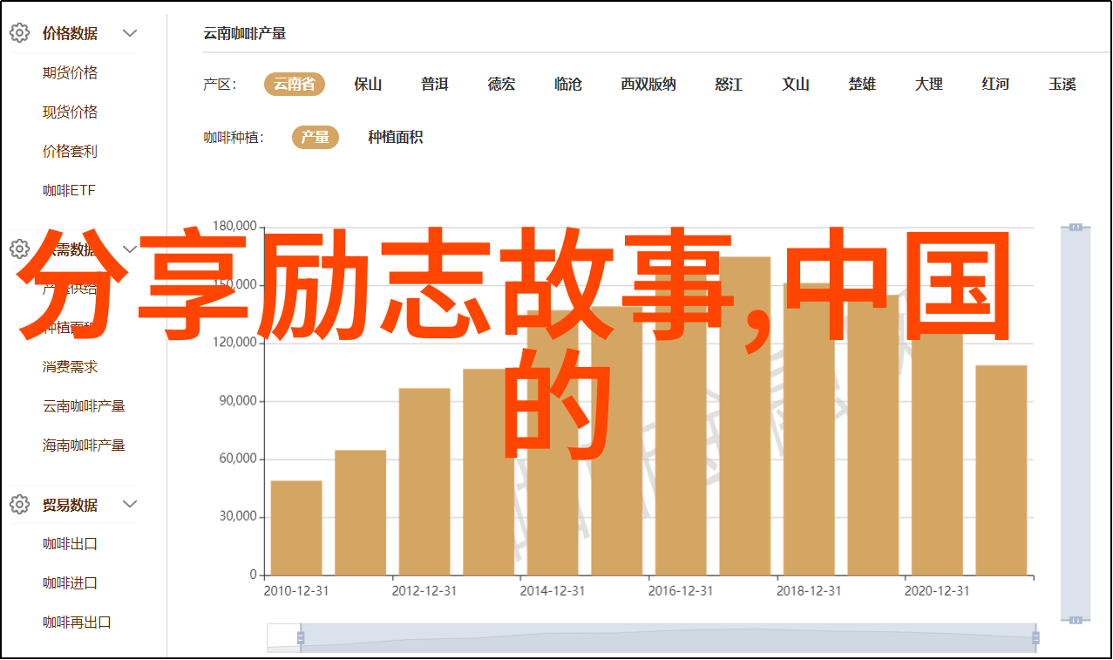Screen dimensions: 1113x660
Task: Click the 60,000 y-axis label
Action: (237, 459)
